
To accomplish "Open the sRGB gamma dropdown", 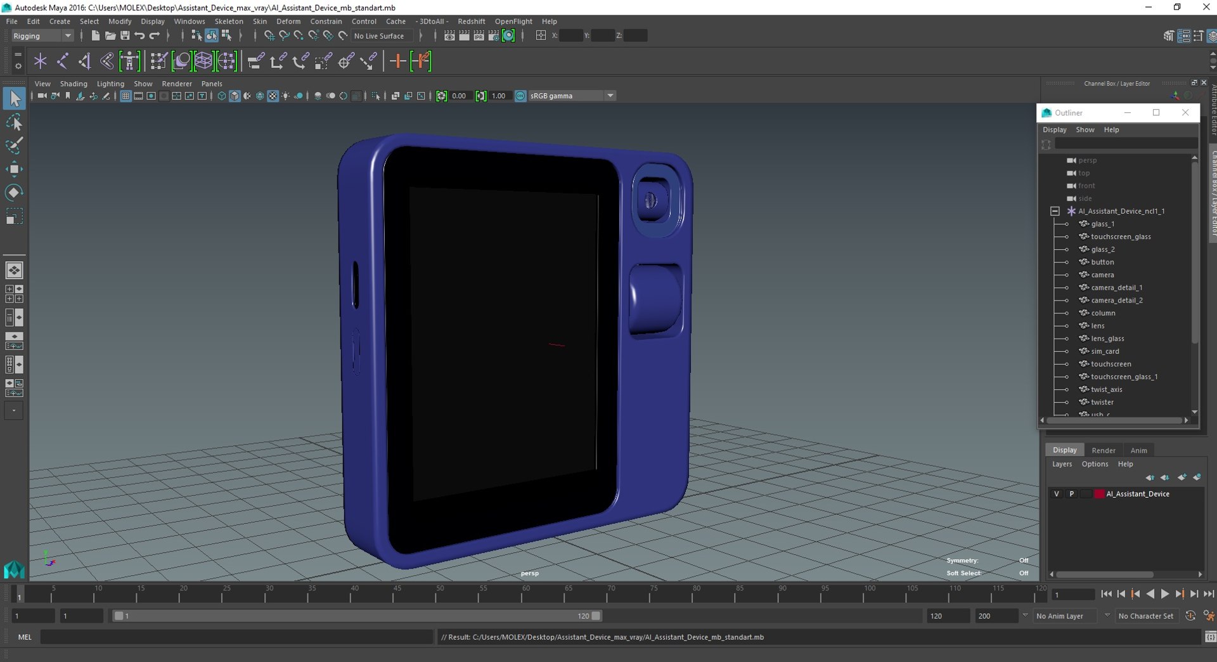I will pyautogui.click(x=572, y=96).
